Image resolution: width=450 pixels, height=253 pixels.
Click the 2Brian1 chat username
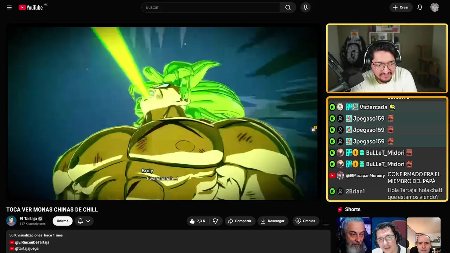[355, 192]
